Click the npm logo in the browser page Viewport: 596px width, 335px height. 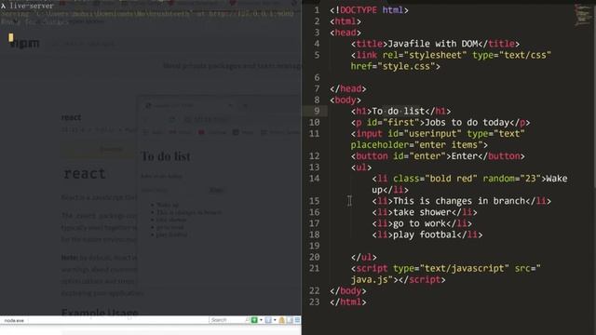tap(24, 44)
